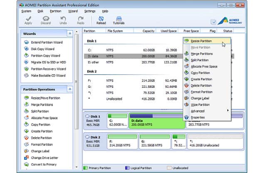This screenshot has height=173, width=266.
Task: Choose Allocate Free Space in context menu
Action: pos(207,67)
